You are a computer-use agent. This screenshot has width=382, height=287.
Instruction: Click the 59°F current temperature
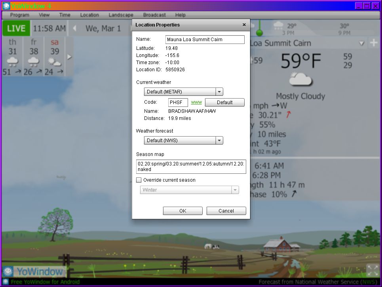[301, 61]
